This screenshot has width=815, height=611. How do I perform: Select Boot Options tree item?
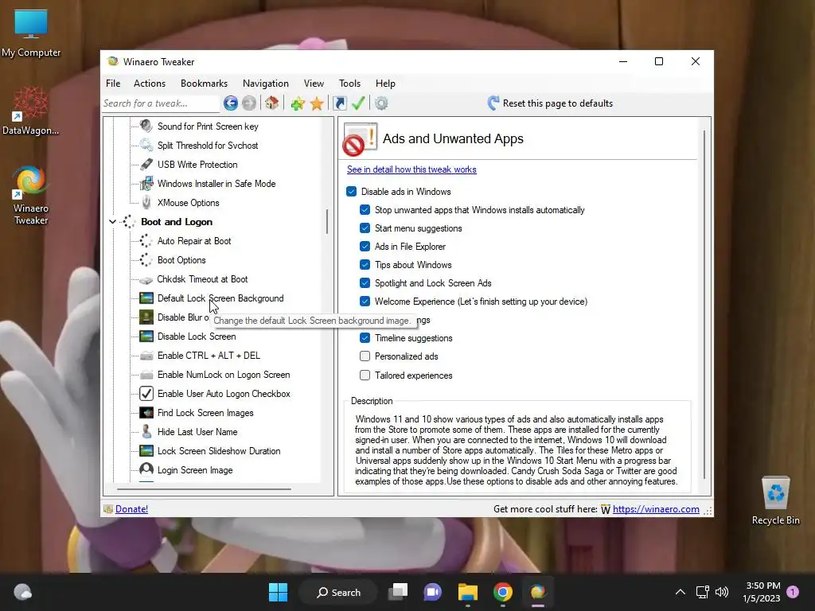(x=181, y=260)
